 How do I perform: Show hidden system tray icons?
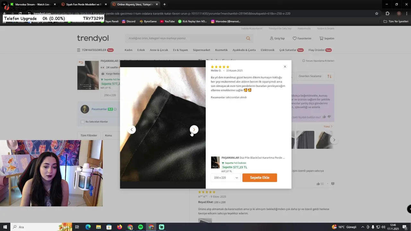(363, 227)
